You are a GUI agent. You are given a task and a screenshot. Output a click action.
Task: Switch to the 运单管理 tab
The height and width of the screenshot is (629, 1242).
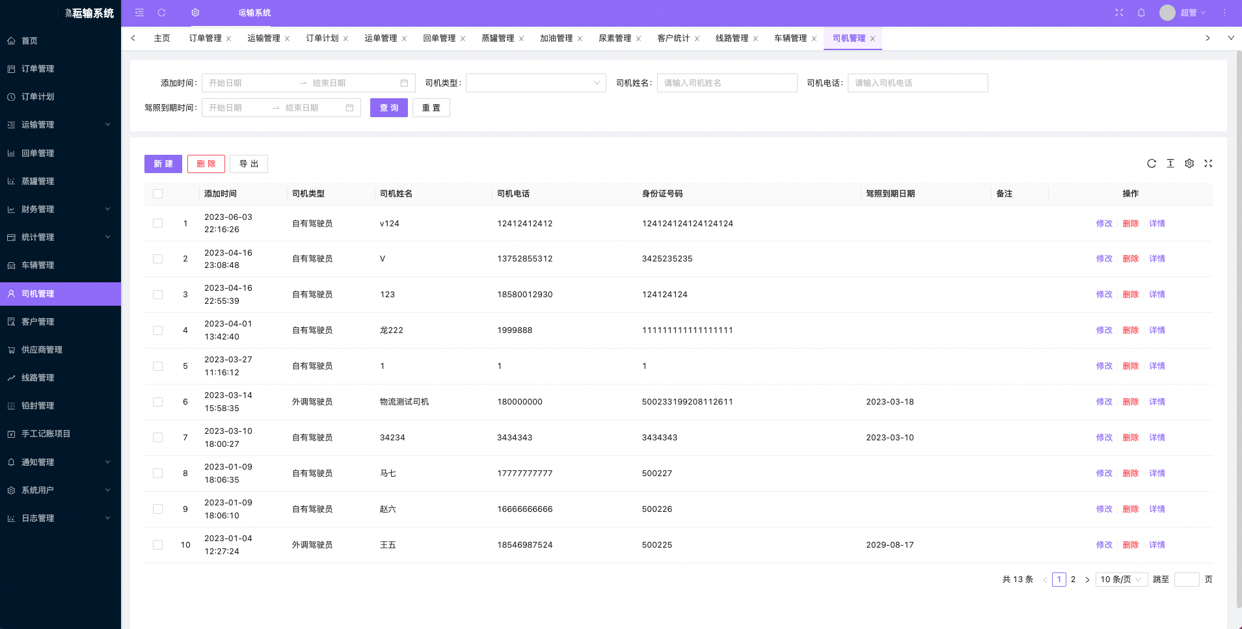[x=381, y=38]
